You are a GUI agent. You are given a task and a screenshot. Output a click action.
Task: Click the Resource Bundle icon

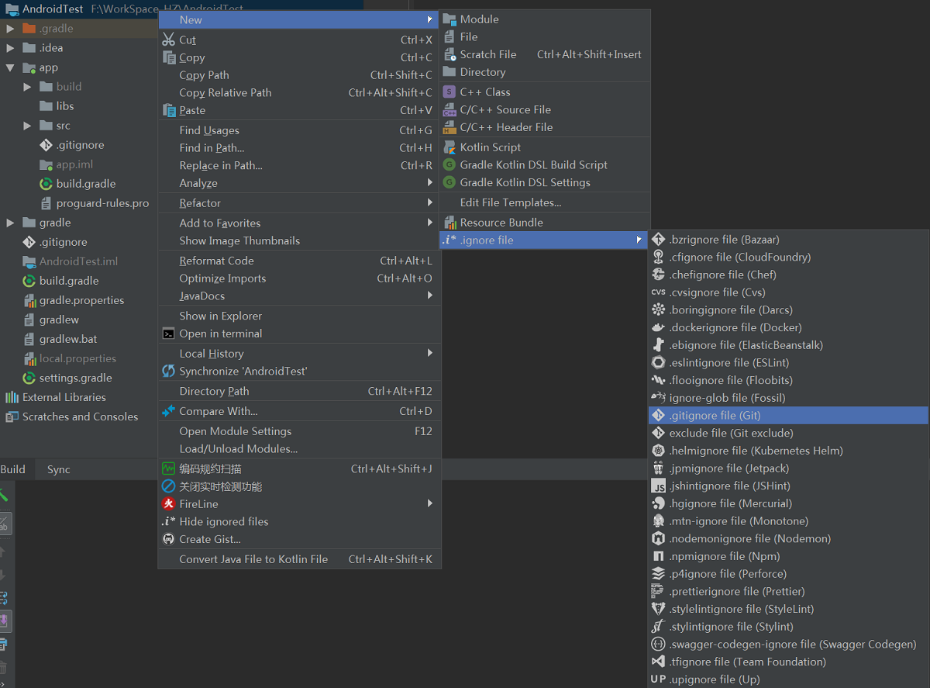449,223
